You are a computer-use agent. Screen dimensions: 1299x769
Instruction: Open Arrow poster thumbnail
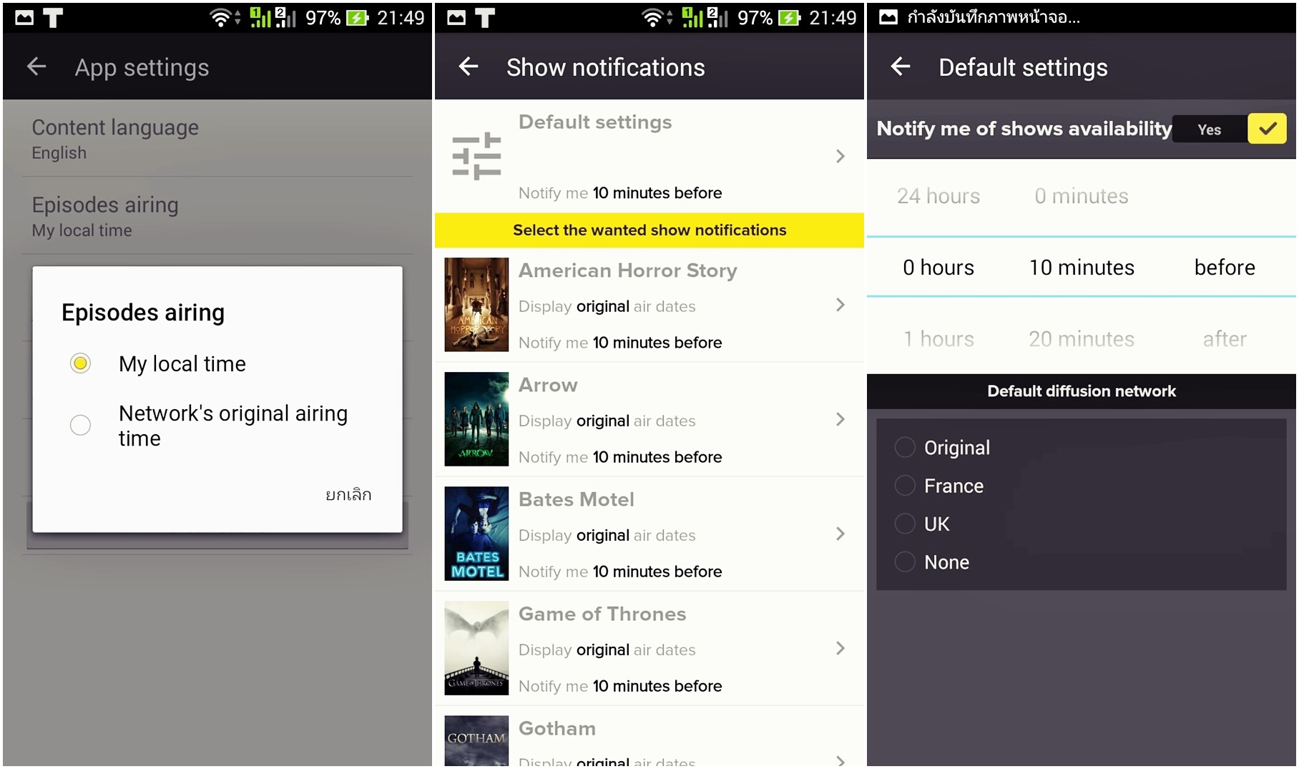tap(476, 419)
